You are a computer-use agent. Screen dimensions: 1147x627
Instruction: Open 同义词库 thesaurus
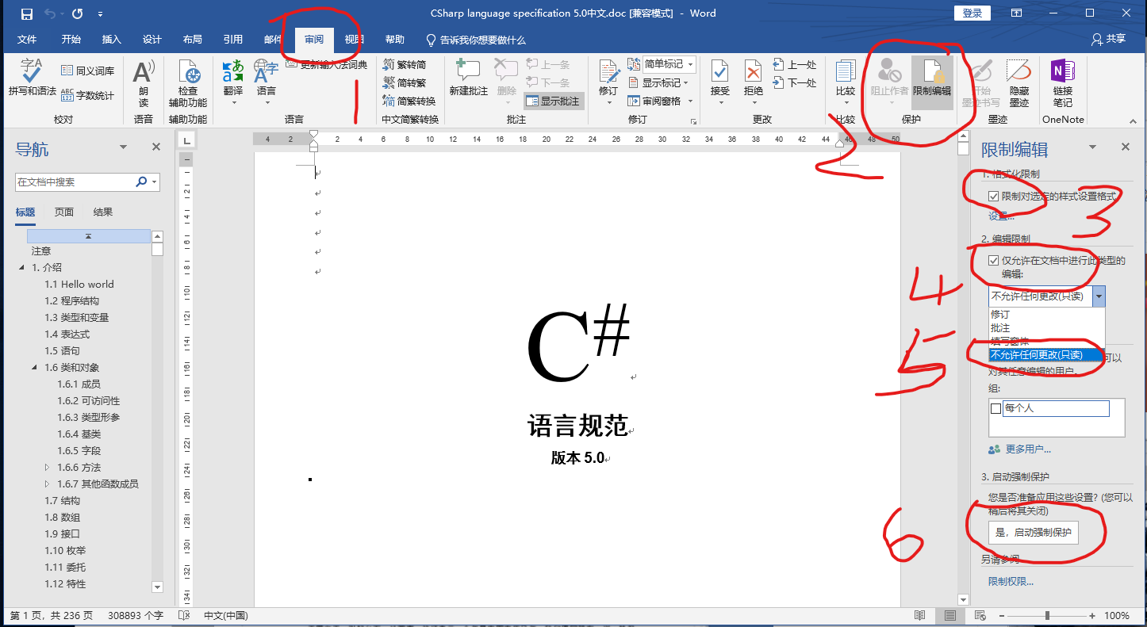click(88, 71)
